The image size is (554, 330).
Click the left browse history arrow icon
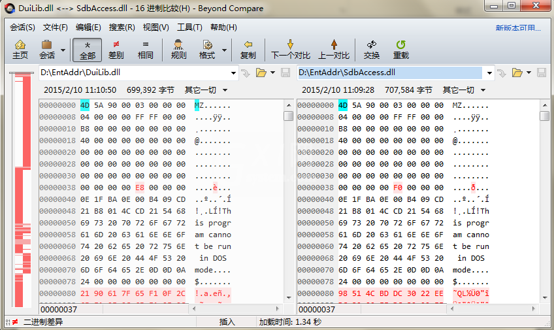245,73
